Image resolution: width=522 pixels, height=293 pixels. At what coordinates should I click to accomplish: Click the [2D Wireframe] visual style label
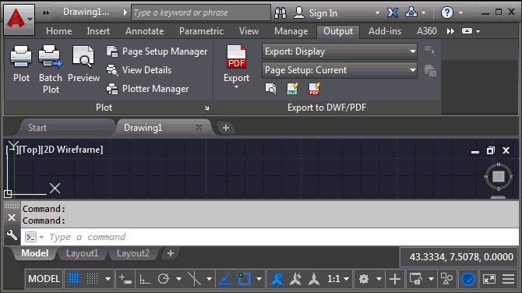pos(72,150)
